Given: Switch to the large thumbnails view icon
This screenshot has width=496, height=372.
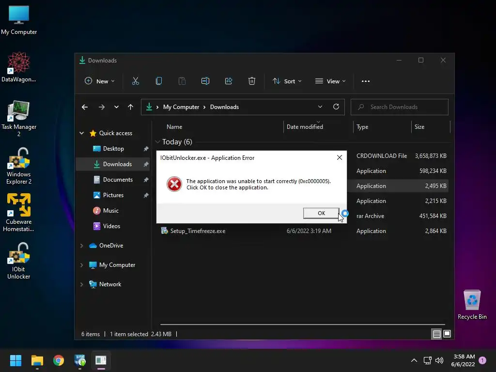Looking at the screenshot, I should [x=447, y=334].
